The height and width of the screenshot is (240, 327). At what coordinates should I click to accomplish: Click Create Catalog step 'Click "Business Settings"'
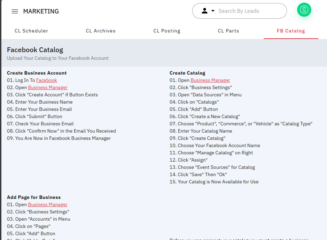coord(200,87)
